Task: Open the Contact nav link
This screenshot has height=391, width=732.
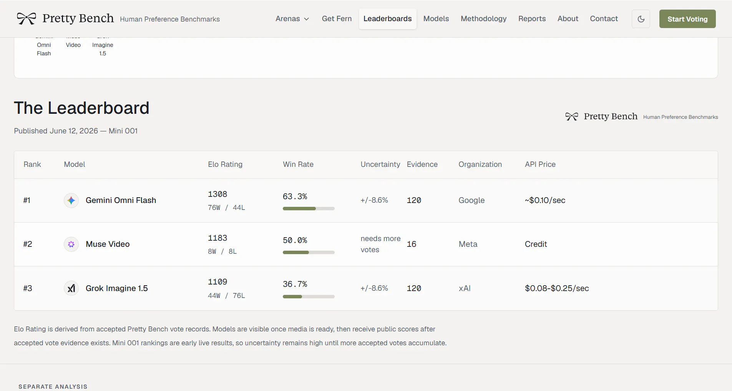Action: [604, 18]
